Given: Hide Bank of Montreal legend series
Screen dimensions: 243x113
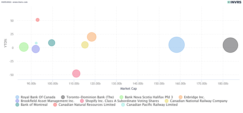Looking at the screenshot, I should 31,104.
